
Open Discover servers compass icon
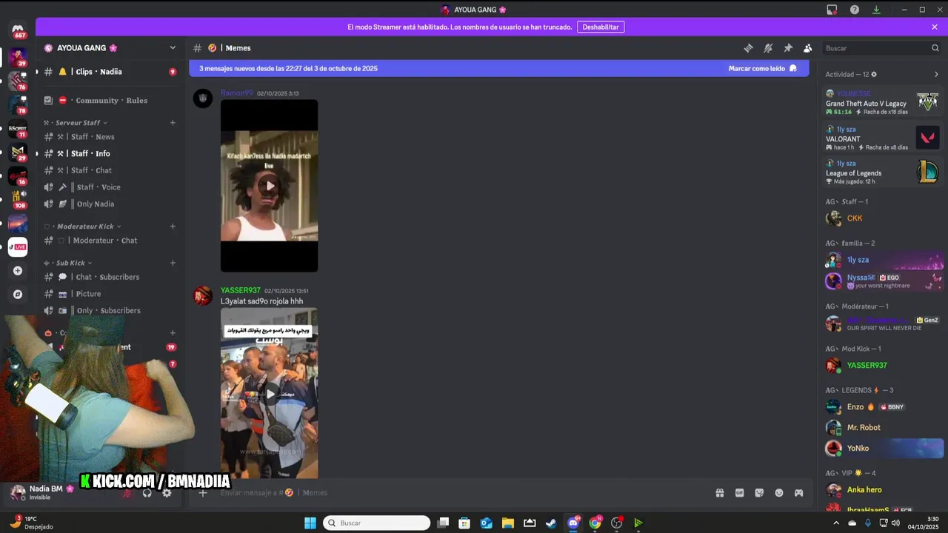coord(18,294)
